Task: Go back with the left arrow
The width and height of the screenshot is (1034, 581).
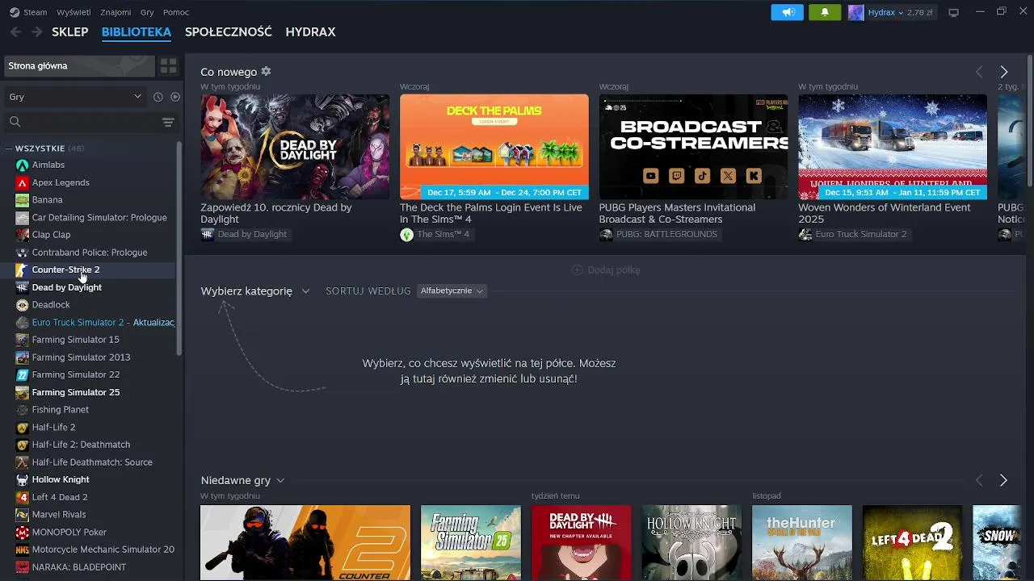Action: [15, 31]
